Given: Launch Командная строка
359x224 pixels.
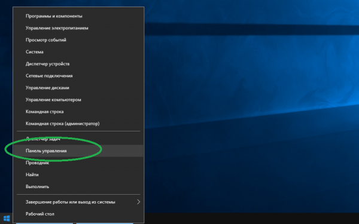Looking at the screenshot, I should click(78, 112).
